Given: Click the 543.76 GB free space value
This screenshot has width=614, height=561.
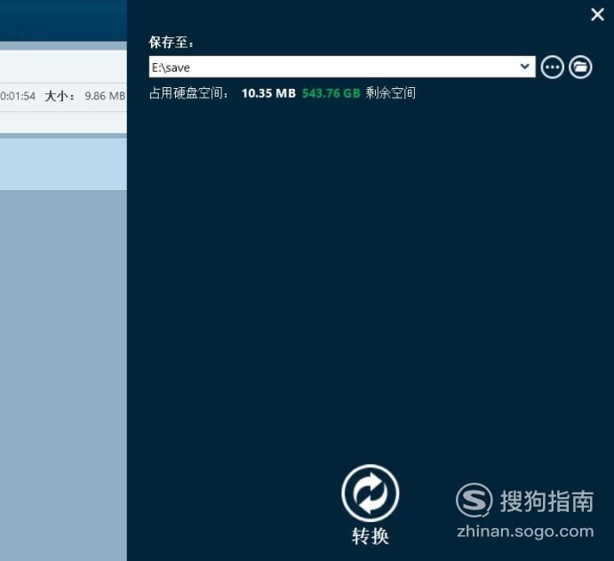Looking at the screenshot, I should pyautogui.click(x=331, y=93).
